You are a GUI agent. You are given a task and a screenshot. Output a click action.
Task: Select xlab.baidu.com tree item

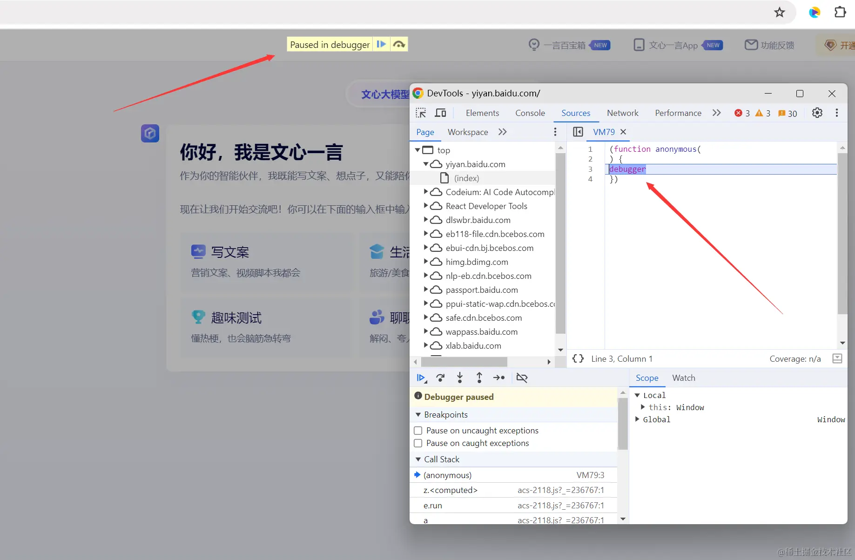click(x=473, y=345)
